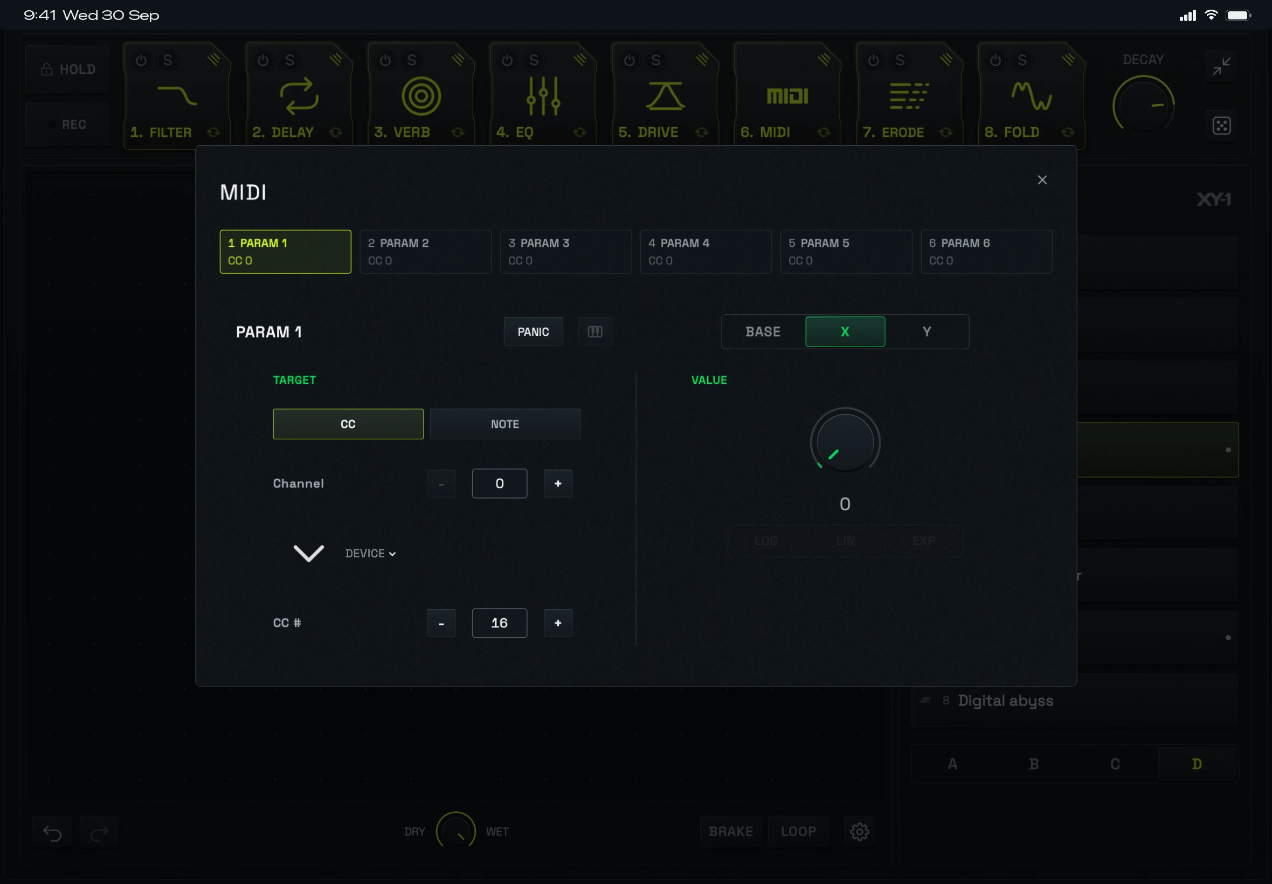1272x884 pixels.
Task: Select the PARAM 5 tab
Action: click(x=846, y=252)
